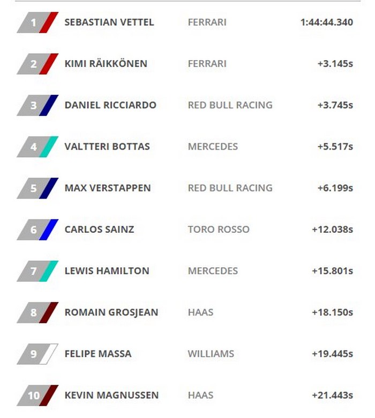
Task: Click the winning time 1:44:44.340
Action: 327,23
